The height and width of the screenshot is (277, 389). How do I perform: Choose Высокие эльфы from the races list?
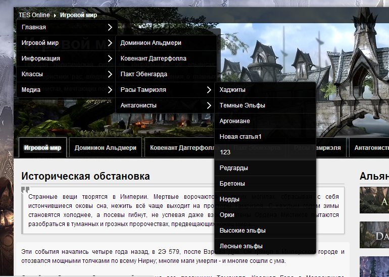click(265, 230)
